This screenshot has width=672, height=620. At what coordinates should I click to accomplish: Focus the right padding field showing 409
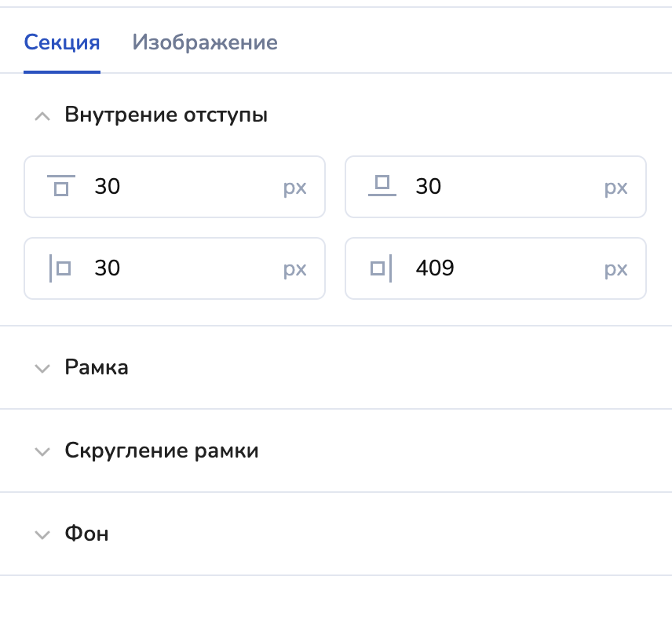click(502, 268)
